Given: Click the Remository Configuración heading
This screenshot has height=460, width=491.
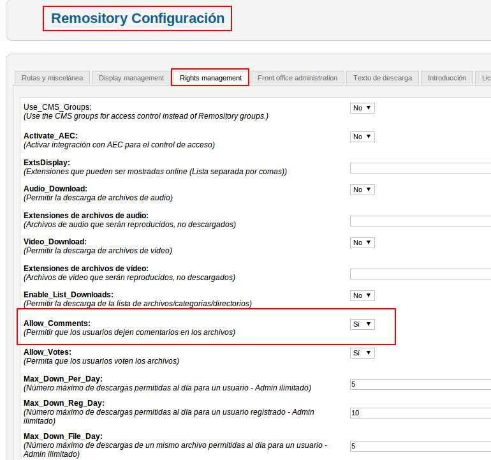Looking at the screenshot, I should (138, 18).
